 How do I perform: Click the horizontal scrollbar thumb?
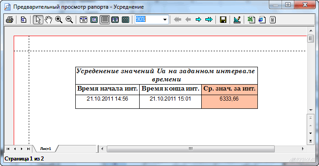[191, 149]
